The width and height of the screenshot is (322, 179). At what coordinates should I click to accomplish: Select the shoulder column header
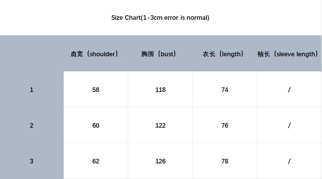[94, 54]
